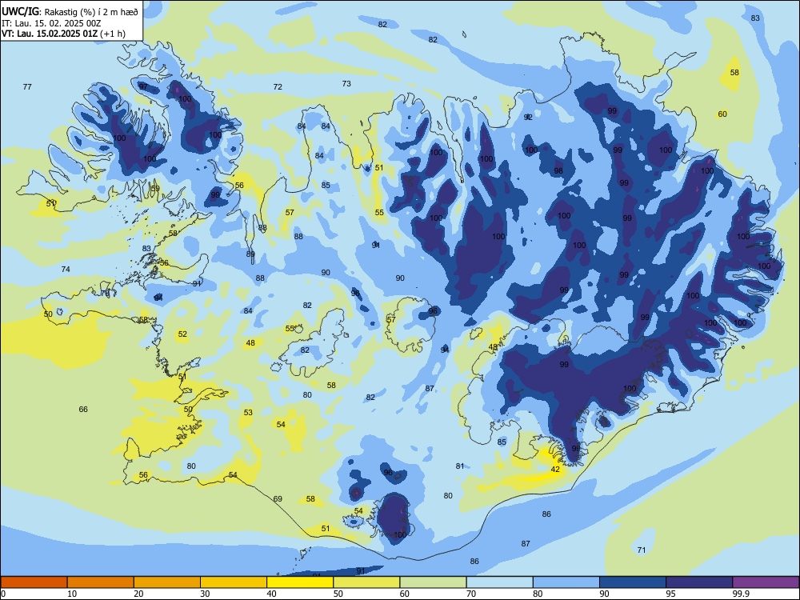Click the dark orange 0–10 legend swatch
The width and height of the screenshot is (800, 600).
click(34, 582)
